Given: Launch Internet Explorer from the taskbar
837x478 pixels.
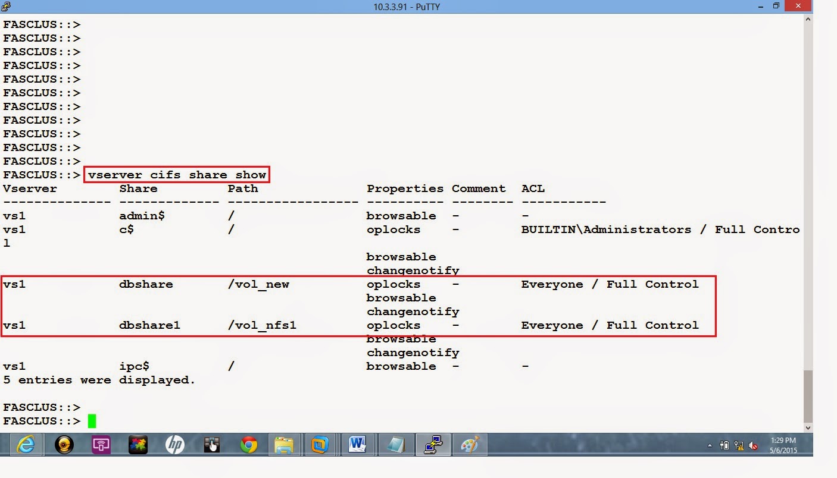Looking at the screenshot, I should coord(25,444).
